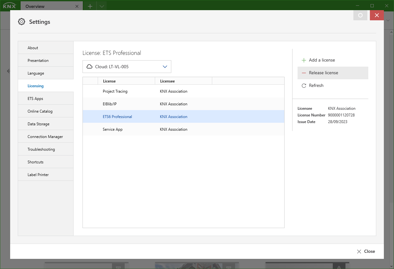Open the Label Printer section
This screenshot has height=269, width=394.
coord(46,174)
